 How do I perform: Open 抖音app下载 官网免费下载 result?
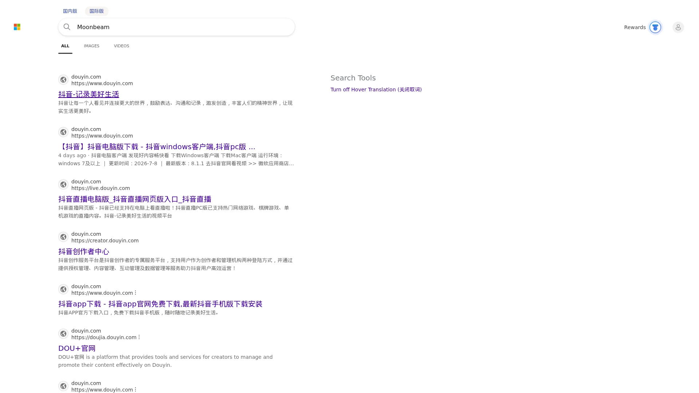tap(160, 304)
